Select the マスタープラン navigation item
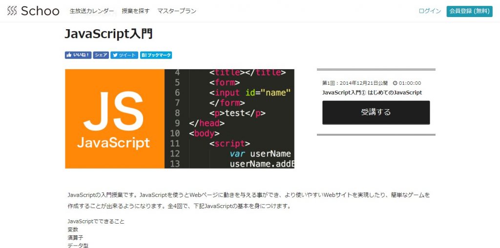Image resolution: width=500 pixels, height=248 pixels. click(x=177, y=11)
